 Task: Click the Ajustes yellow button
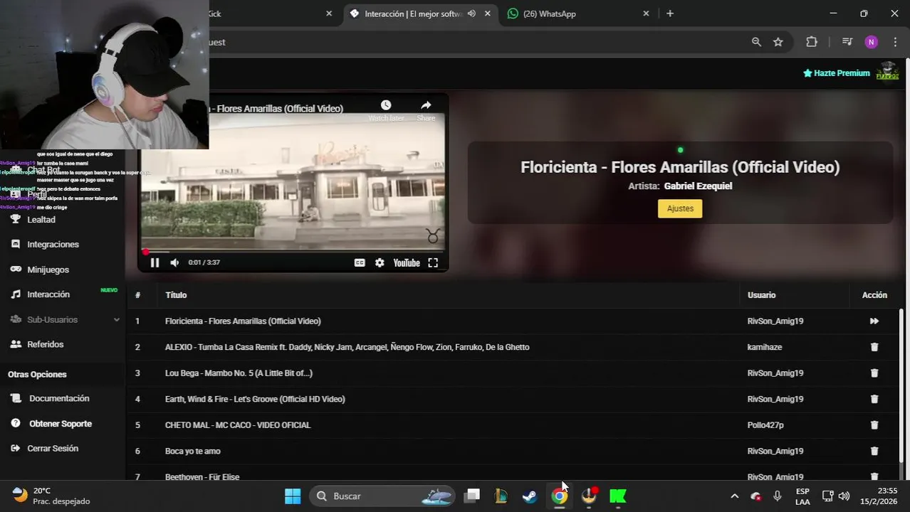(x=680, y=208)
